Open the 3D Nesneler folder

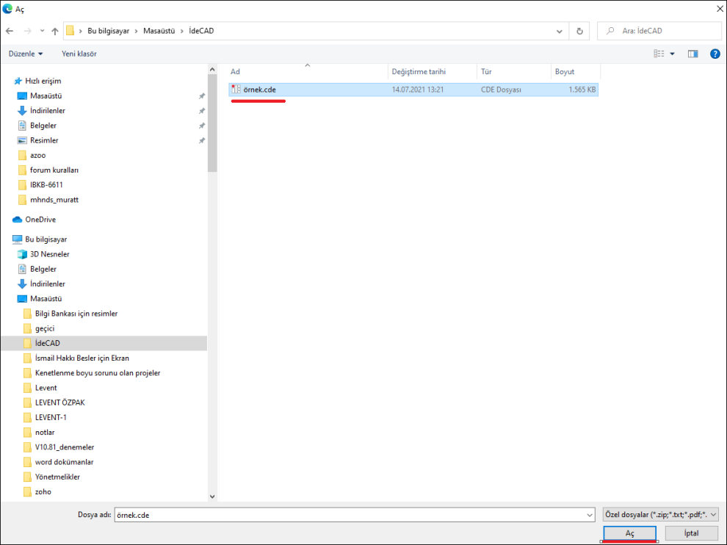[x=50, y=254]
